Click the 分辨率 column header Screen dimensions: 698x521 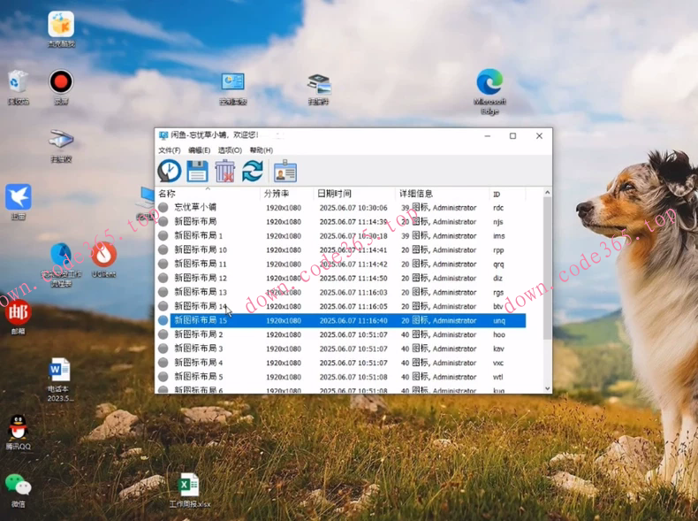[286, 194]
